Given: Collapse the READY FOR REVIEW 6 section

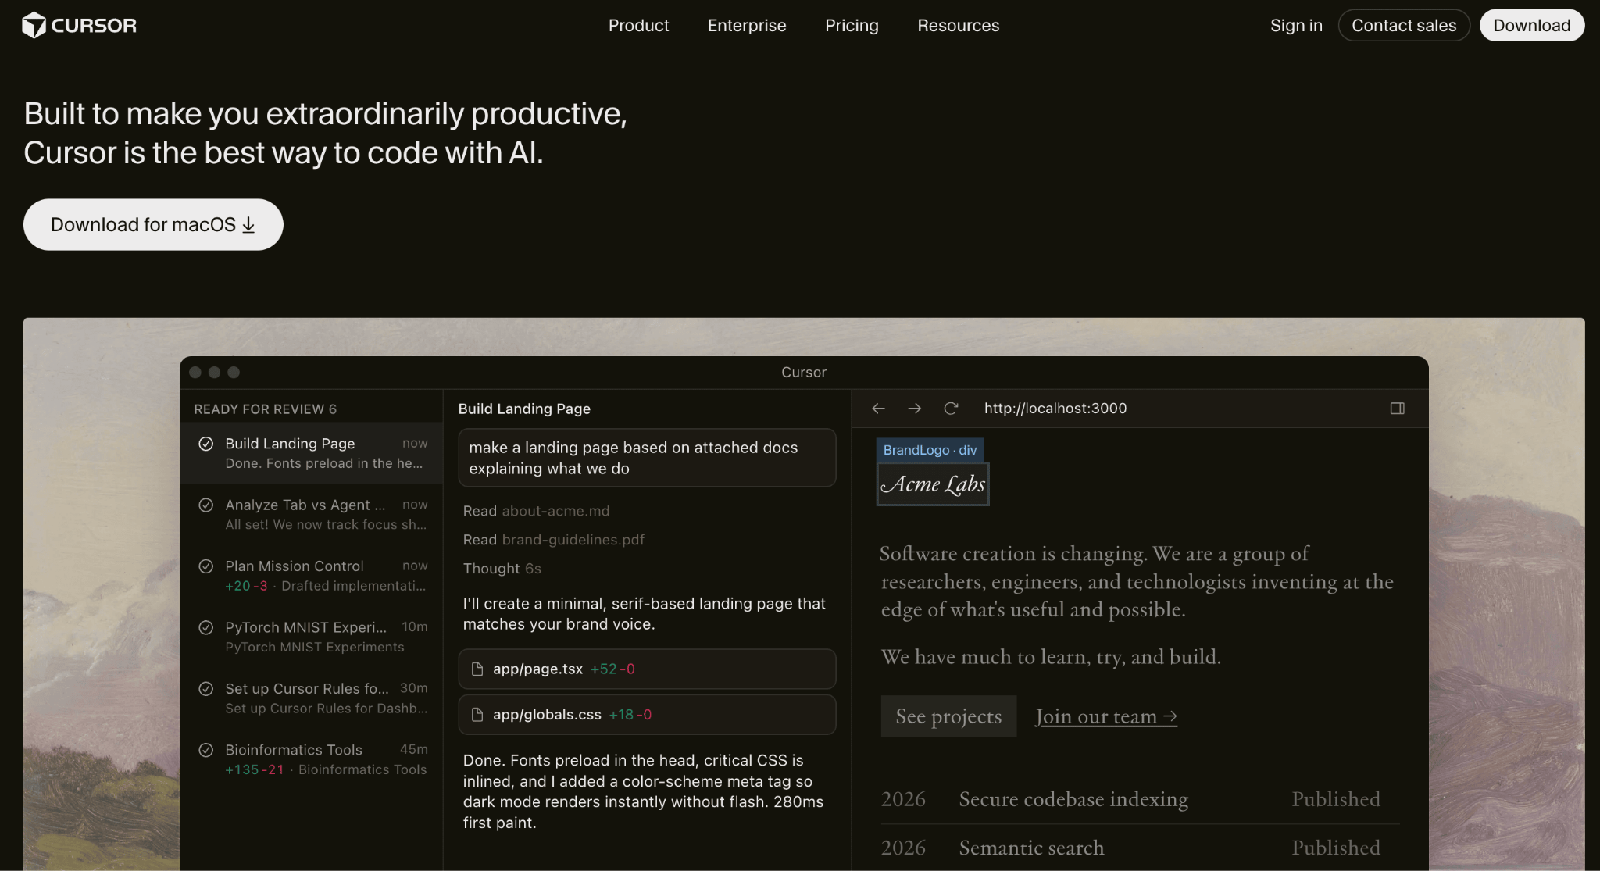Looking at the screenshot, I should pos(266,409).
